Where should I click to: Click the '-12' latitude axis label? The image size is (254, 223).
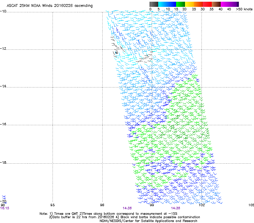(x=3, y=49)
